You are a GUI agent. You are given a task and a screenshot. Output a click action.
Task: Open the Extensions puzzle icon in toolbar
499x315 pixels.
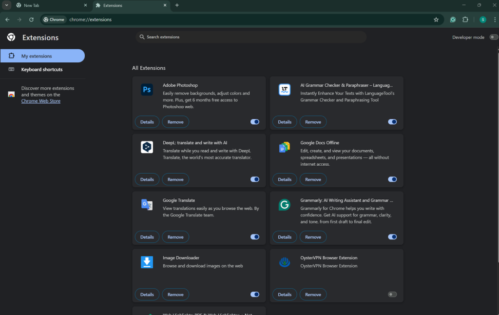pyautogui.click(x=465, y=20)
